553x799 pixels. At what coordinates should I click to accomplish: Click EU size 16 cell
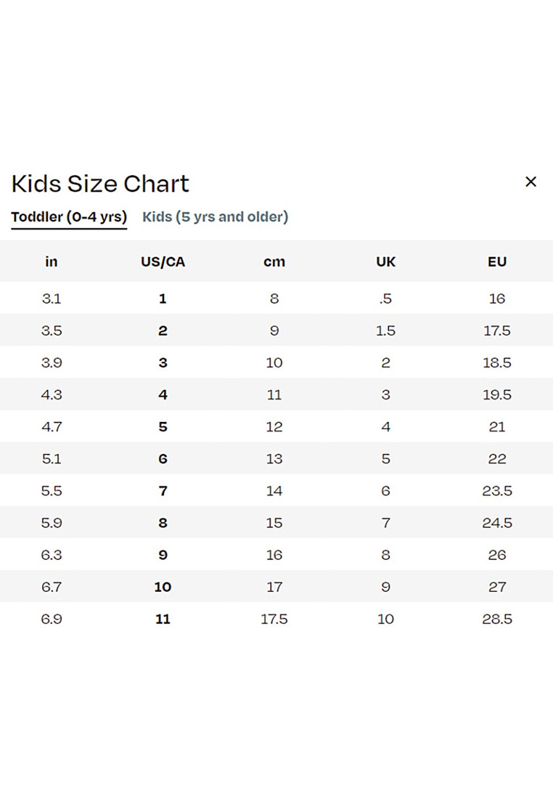coord(496,299)
